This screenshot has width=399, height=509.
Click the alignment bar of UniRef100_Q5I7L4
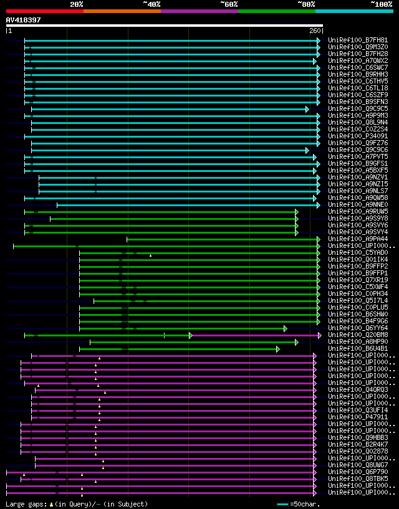pos(207,302)
